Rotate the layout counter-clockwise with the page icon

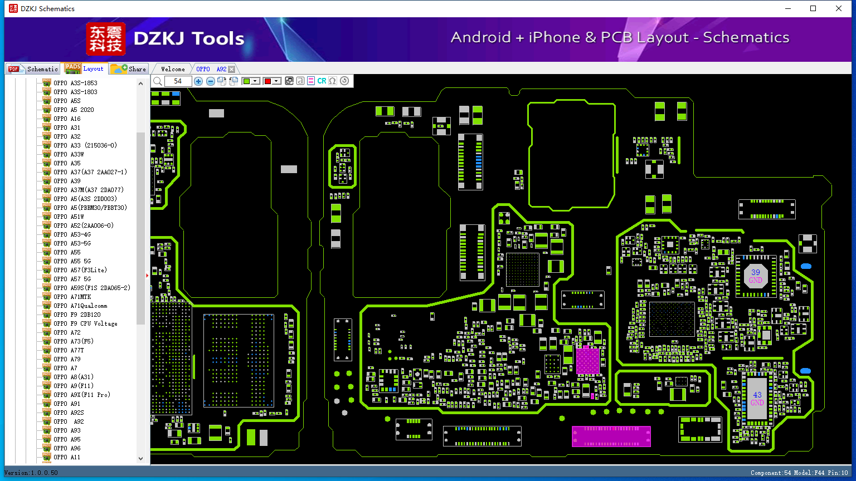(234, 81)
